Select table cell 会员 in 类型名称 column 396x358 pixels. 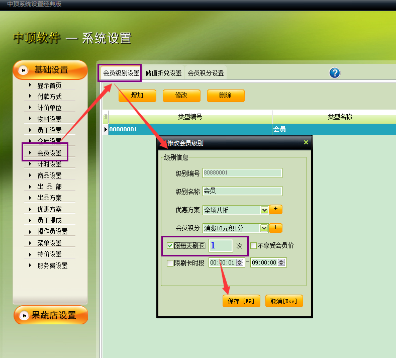334,129
